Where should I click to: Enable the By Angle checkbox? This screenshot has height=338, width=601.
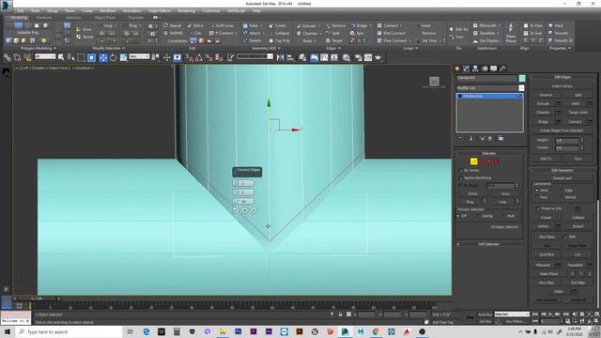[461, 186]
